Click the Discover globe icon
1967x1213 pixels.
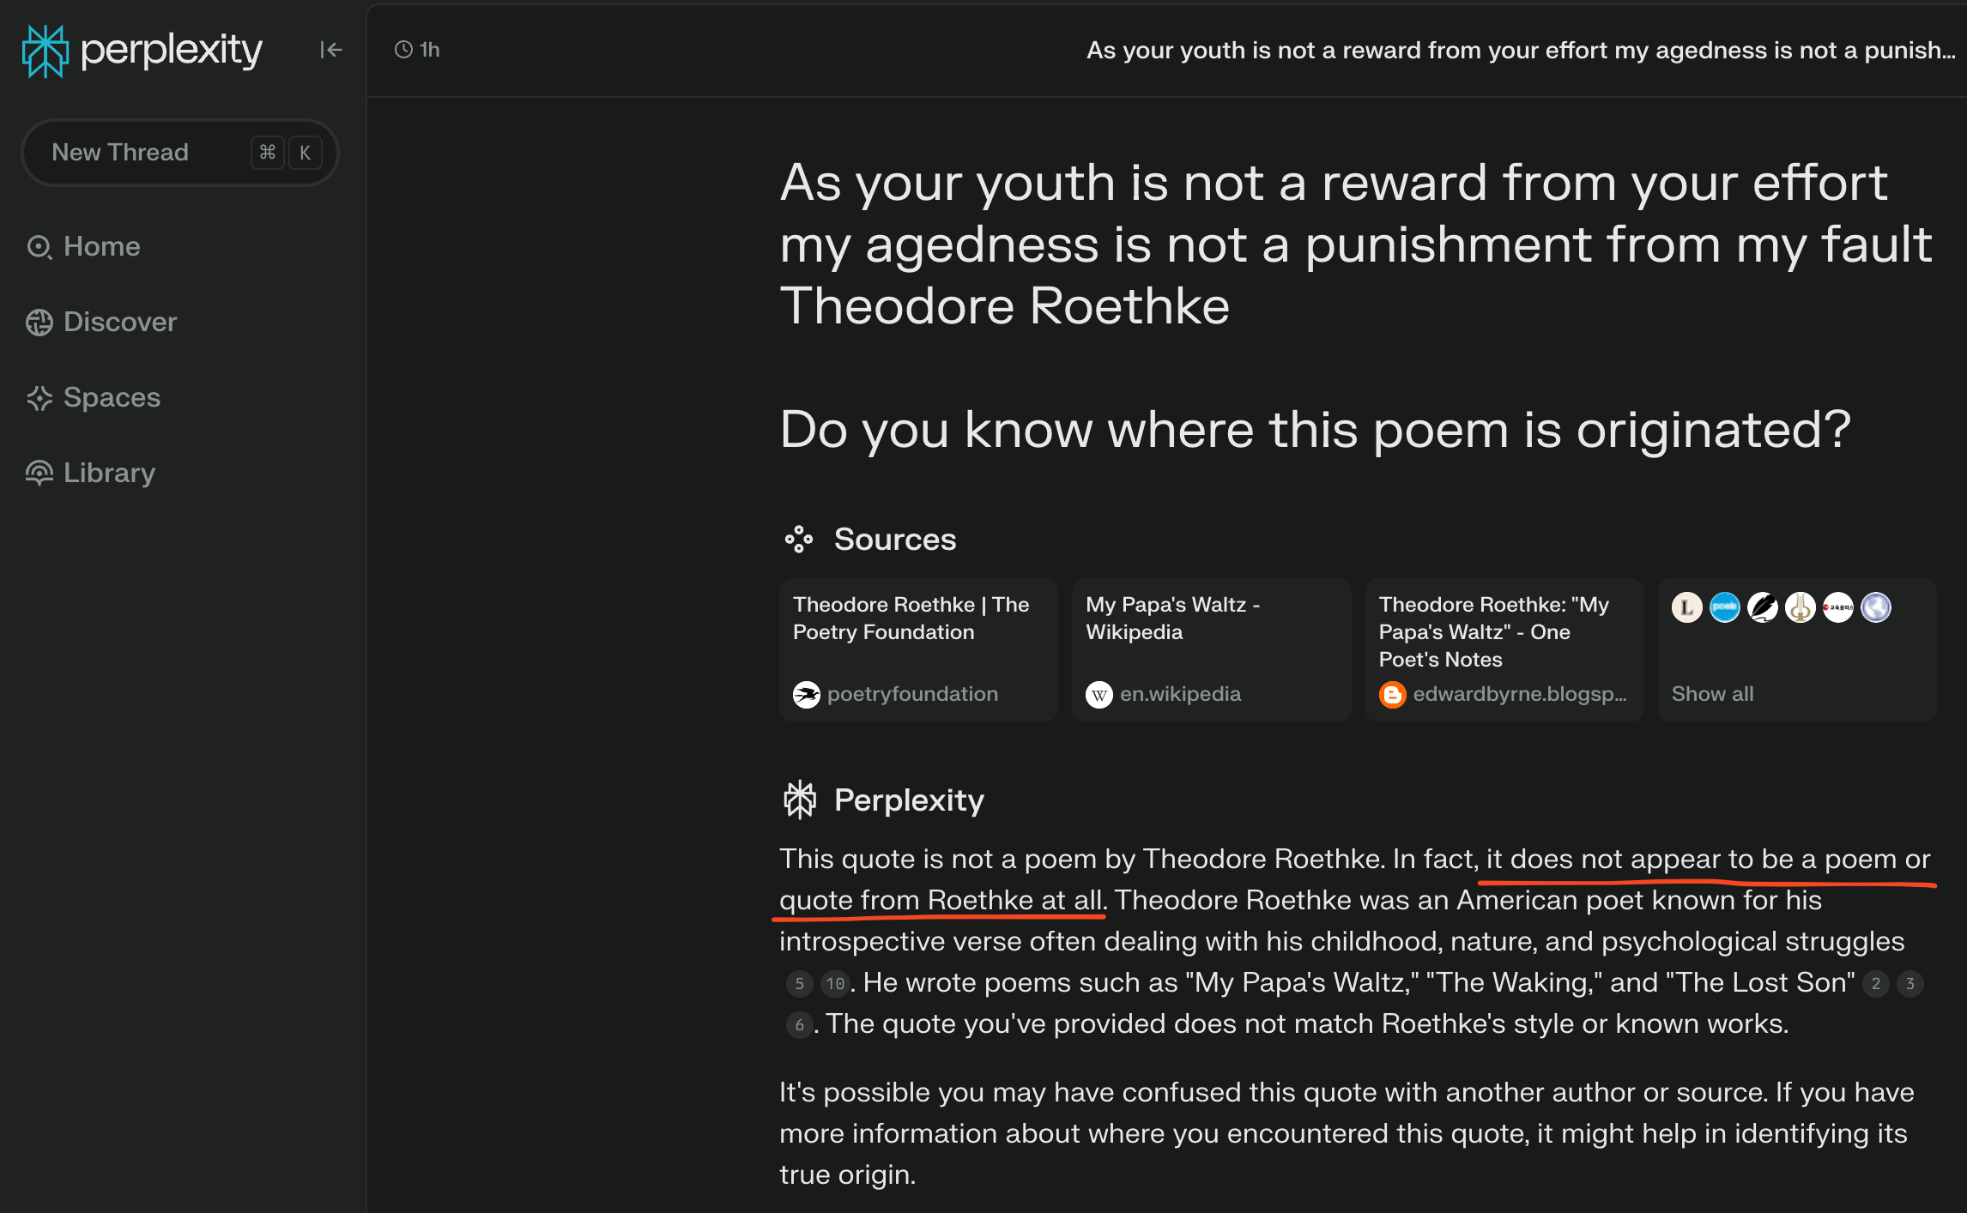tap(39, 323)
